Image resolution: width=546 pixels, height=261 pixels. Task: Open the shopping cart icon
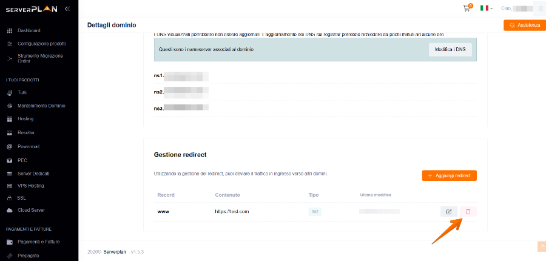pyautogui.click(x=467, y=8)
